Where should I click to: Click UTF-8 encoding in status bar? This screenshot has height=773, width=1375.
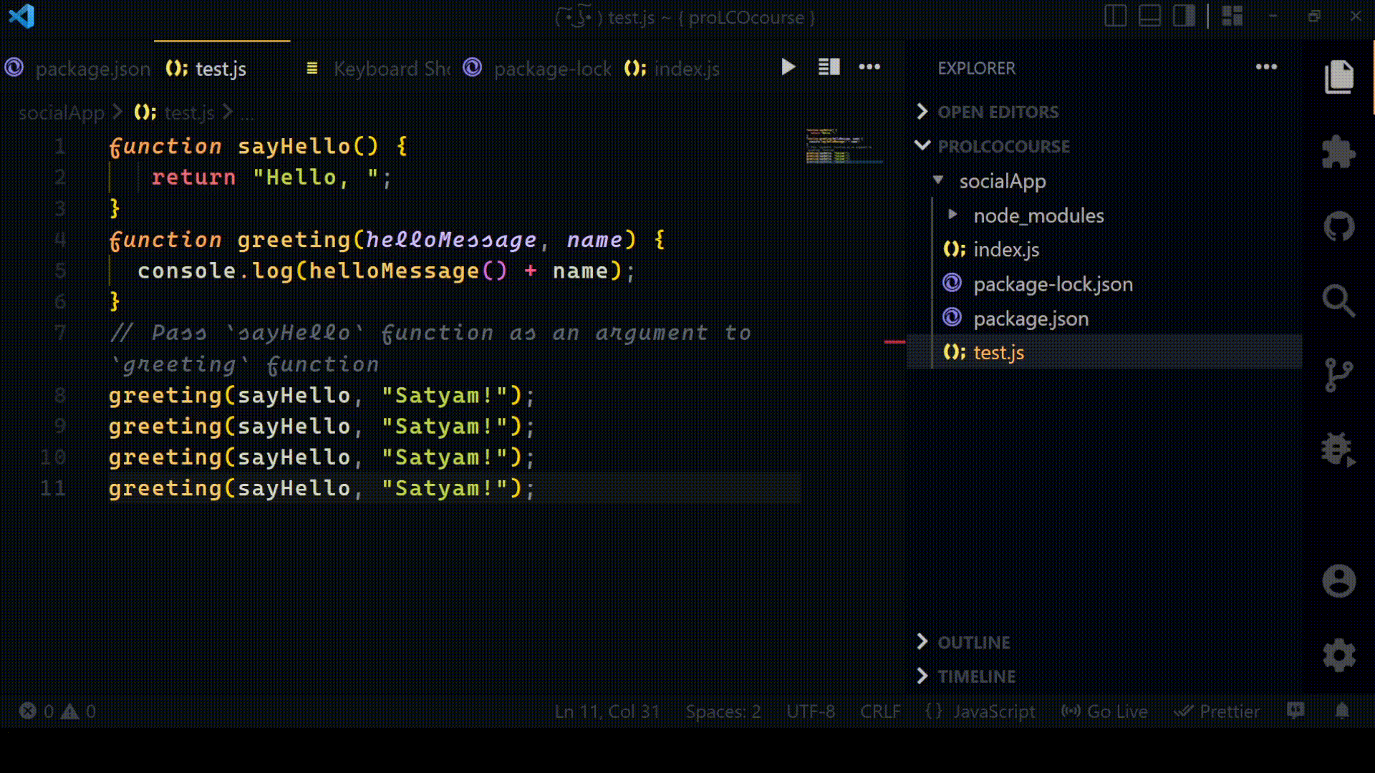click(810, 711)
